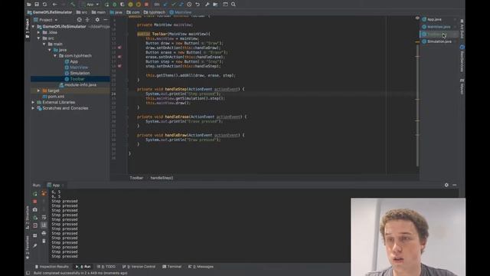
Task: Click the VCS commit checkmark icon
Action: click(174, 5)
